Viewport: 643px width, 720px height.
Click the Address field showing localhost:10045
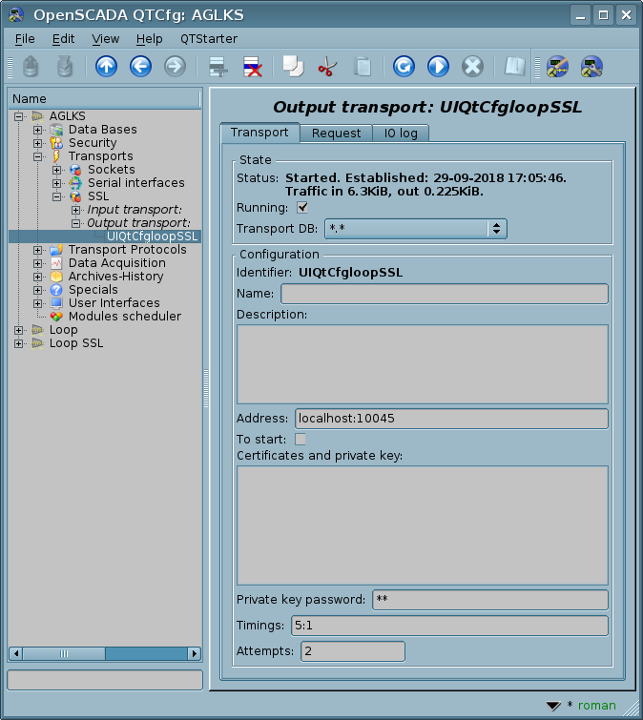point(451,419)
